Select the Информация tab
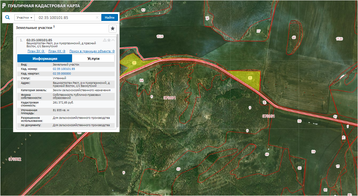Image resolution: width=358 pixels, height=196 pixels. point(45,58)
